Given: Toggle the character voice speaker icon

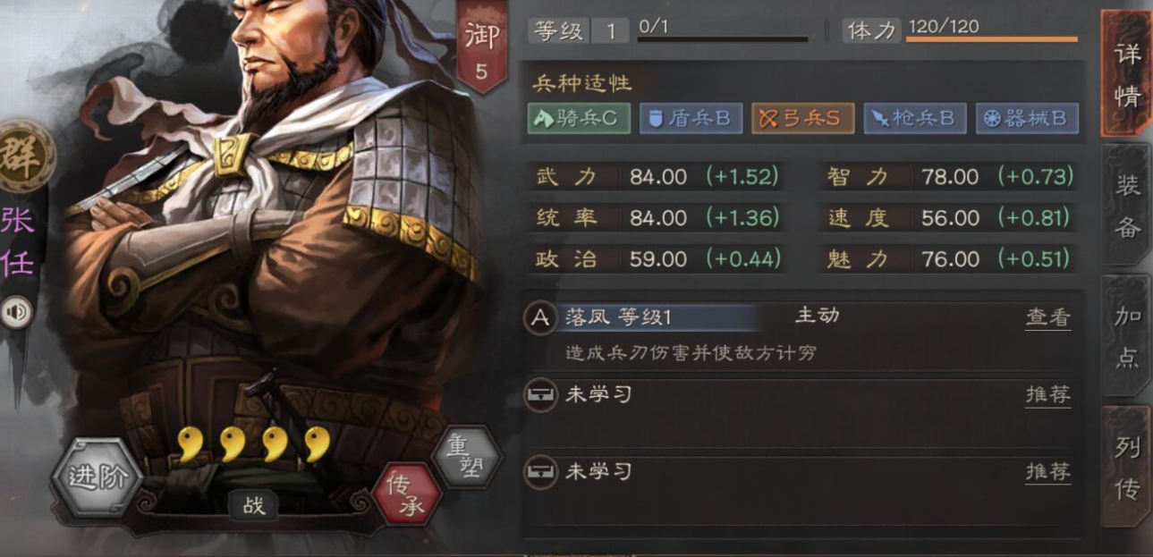Looking at the screenshot, I should [x=17, y=312].
